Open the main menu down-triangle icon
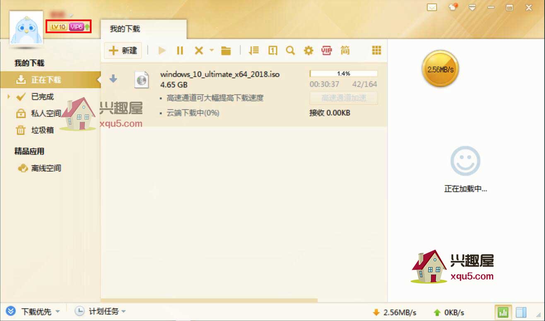The height and width of the screenshot is (321, 545). tap(472, 7)
